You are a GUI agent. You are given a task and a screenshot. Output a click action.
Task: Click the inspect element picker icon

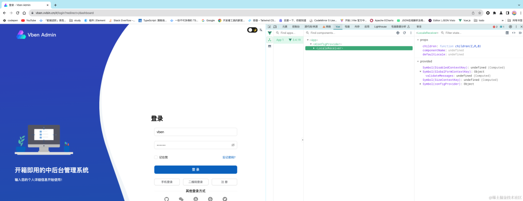(269, 26)
